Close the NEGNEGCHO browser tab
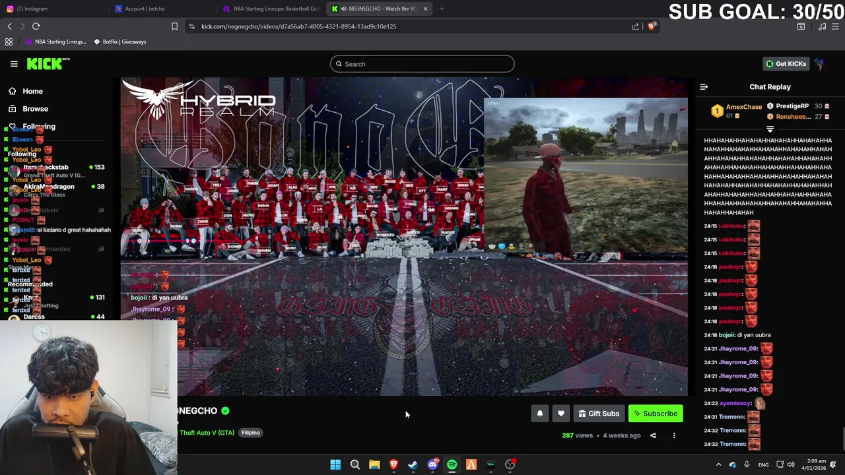 (x=425, y=9)
